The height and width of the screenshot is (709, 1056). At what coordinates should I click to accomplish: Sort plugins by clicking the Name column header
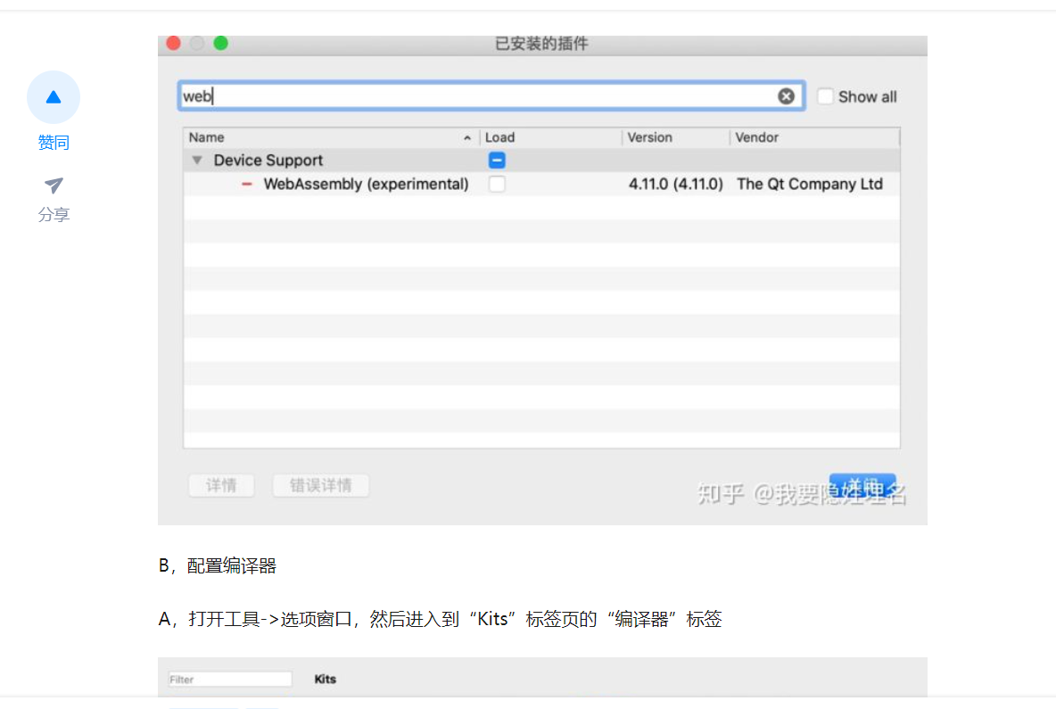[206, 137]
